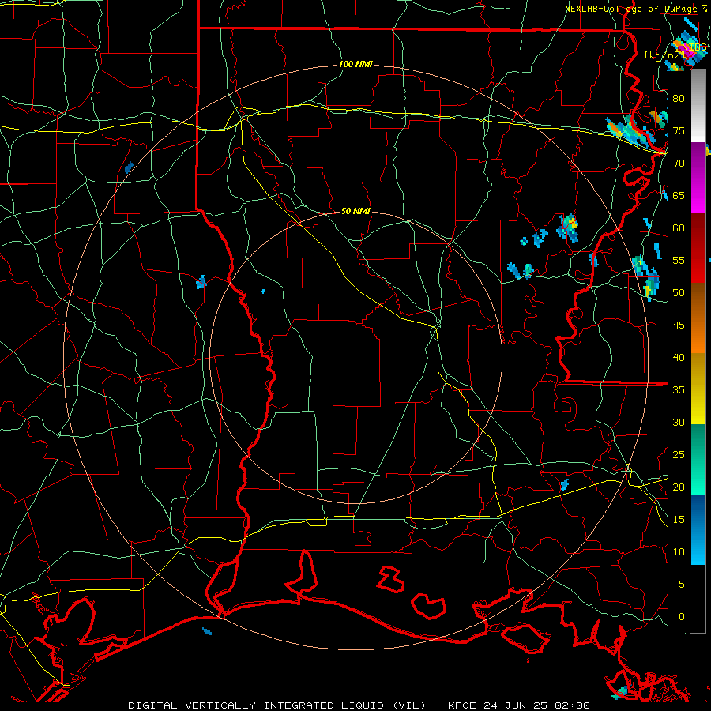
Task: Select the 10 tick label on the color scale
Action: [679, 552]
